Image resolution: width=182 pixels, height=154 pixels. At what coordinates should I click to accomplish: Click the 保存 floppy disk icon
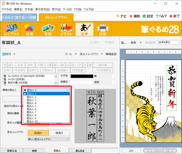point(4,54)
